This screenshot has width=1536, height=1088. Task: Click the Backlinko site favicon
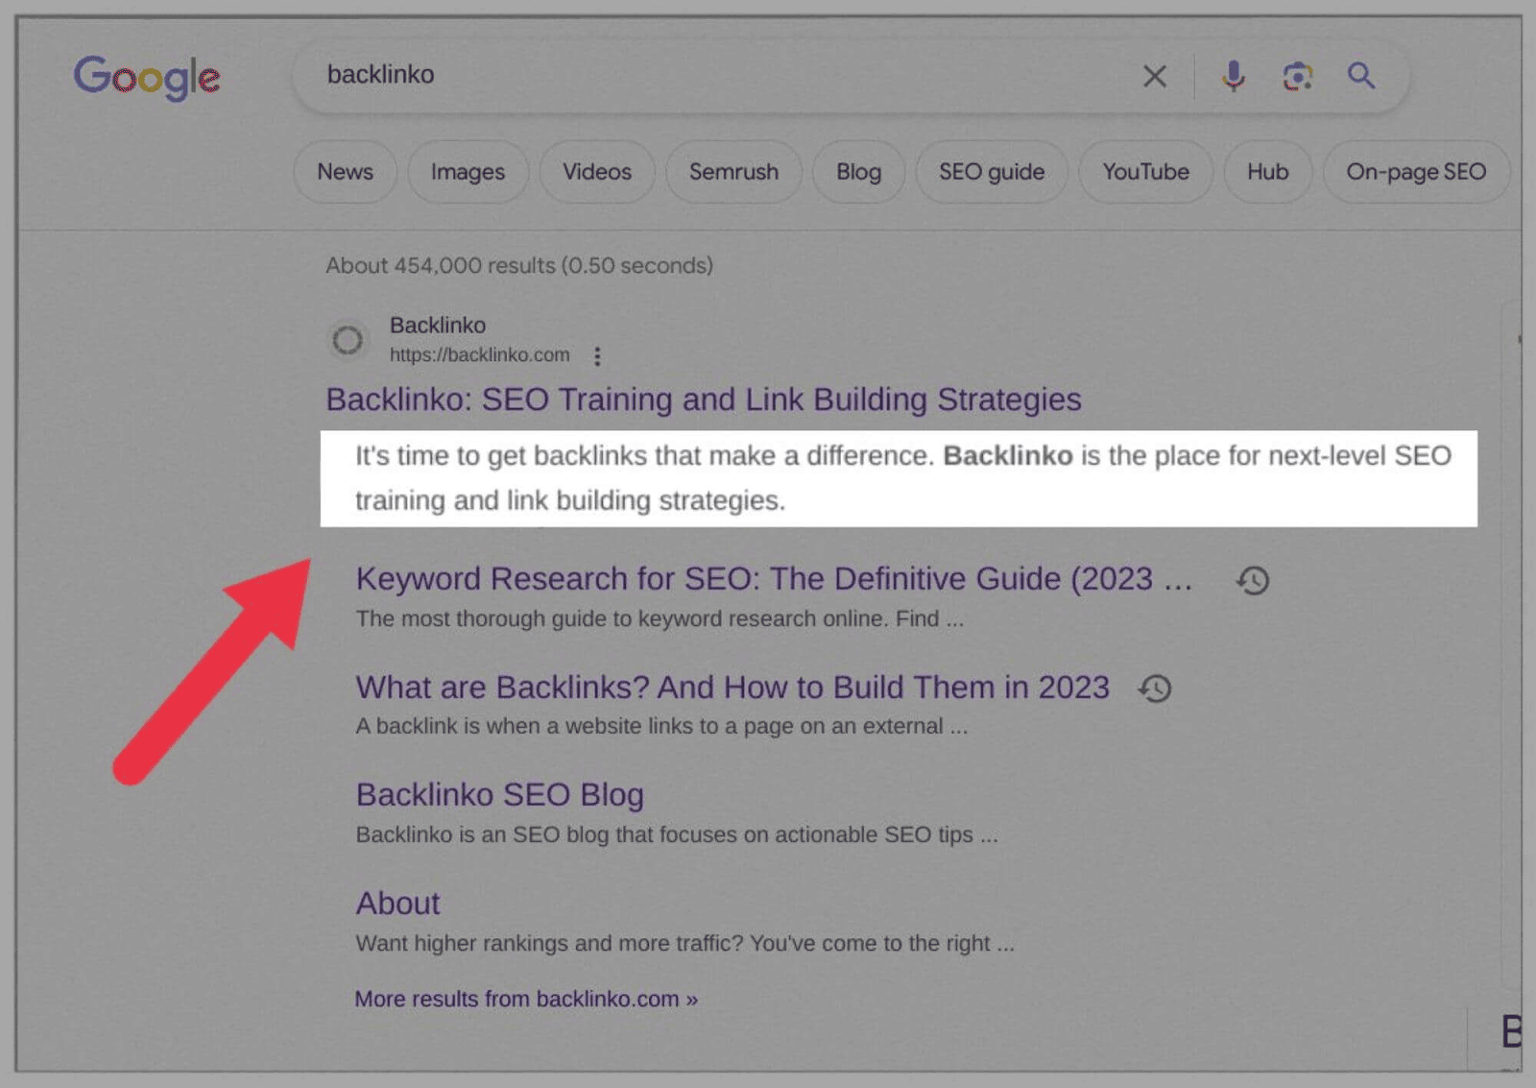click(x=347, y=340)
